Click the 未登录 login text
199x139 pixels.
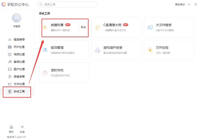pyautogui.click(x=16, y=26)
